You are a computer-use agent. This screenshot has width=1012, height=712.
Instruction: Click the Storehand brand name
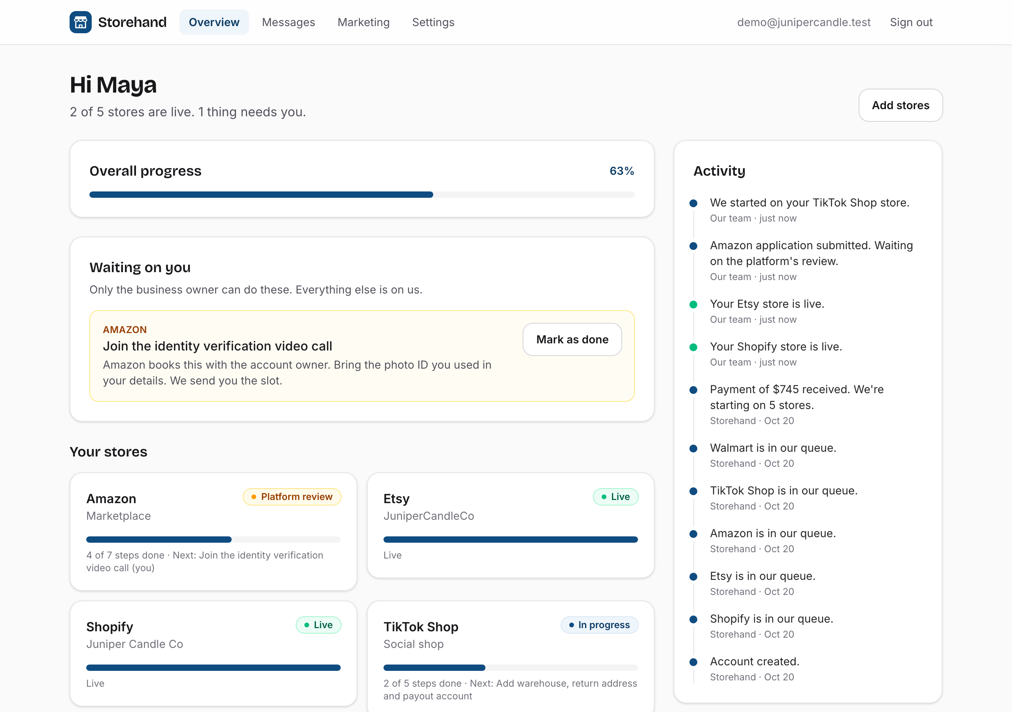point(132,22)
